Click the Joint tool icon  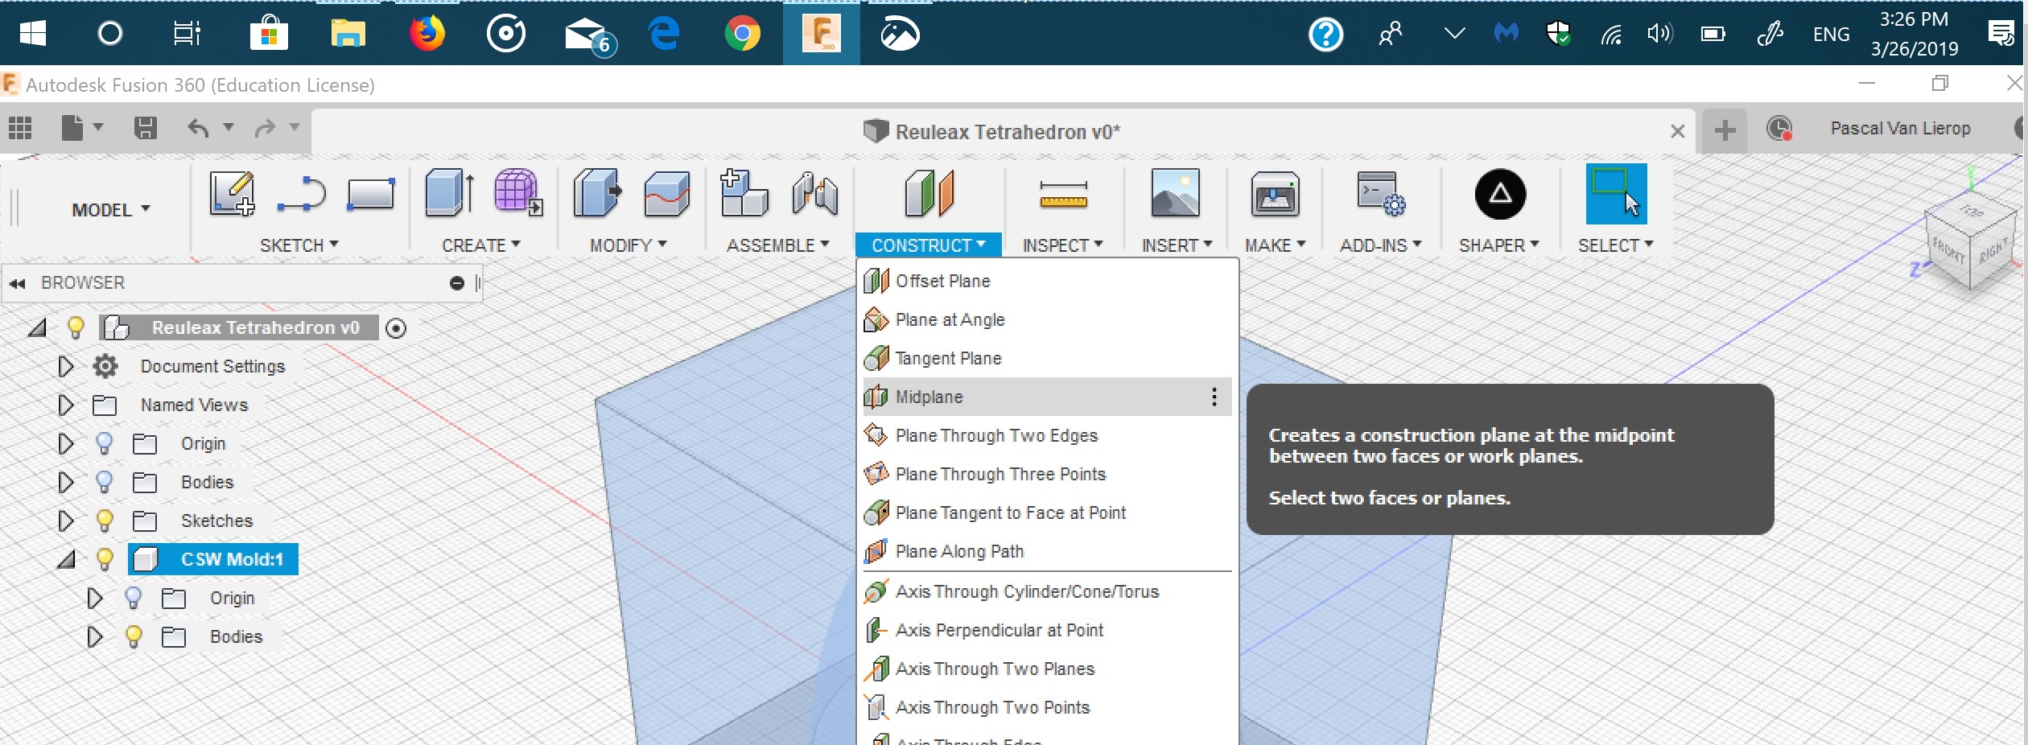coord(814,194)
